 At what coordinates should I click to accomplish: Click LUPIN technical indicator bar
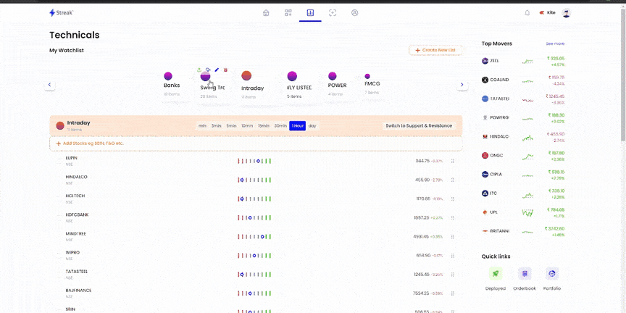pyautogui.click(x=254, y=161)
